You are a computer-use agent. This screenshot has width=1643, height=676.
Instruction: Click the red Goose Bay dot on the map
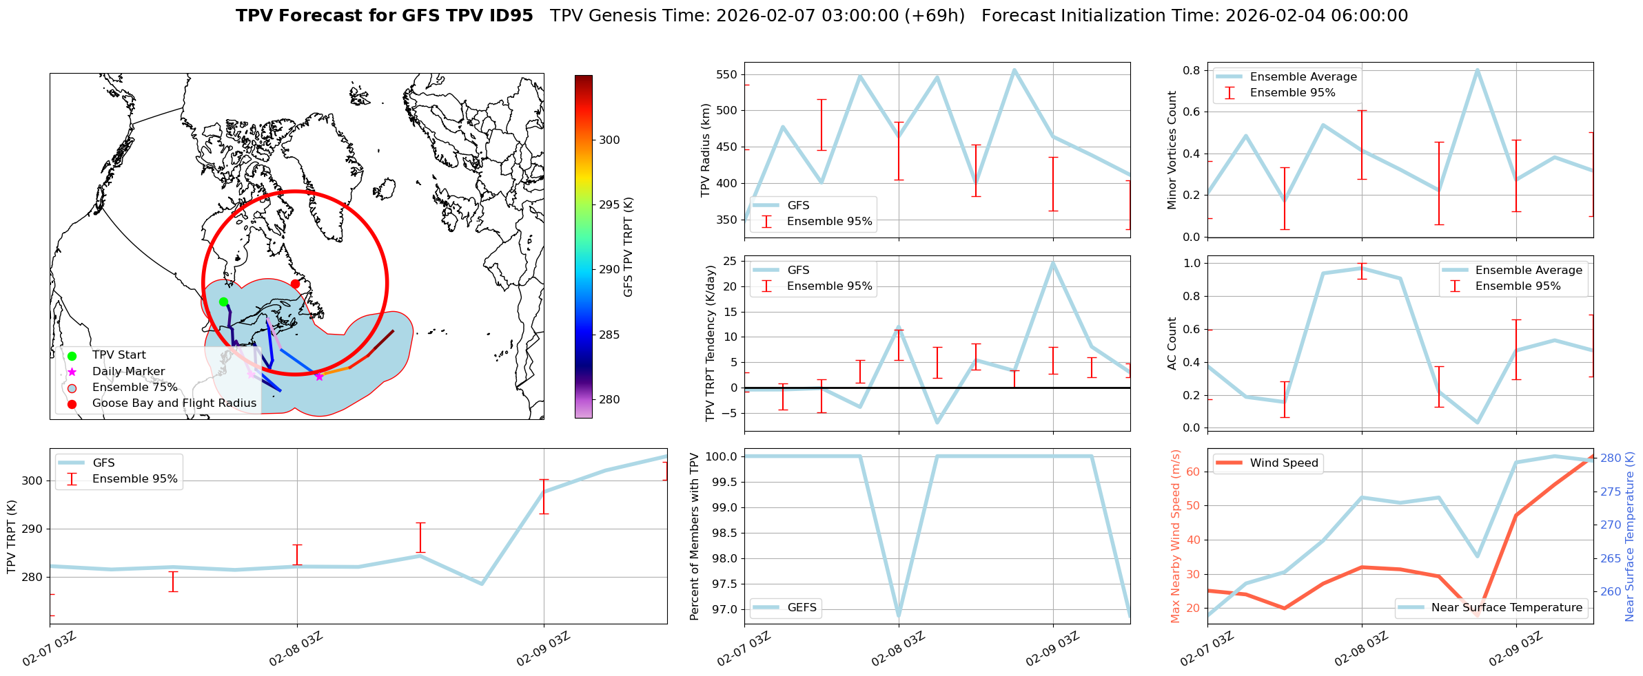295,284
